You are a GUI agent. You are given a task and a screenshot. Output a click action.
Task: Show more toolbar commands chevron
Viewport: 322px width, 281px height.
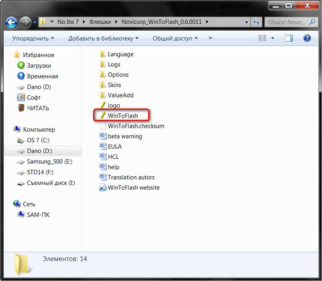pos(210,38)
